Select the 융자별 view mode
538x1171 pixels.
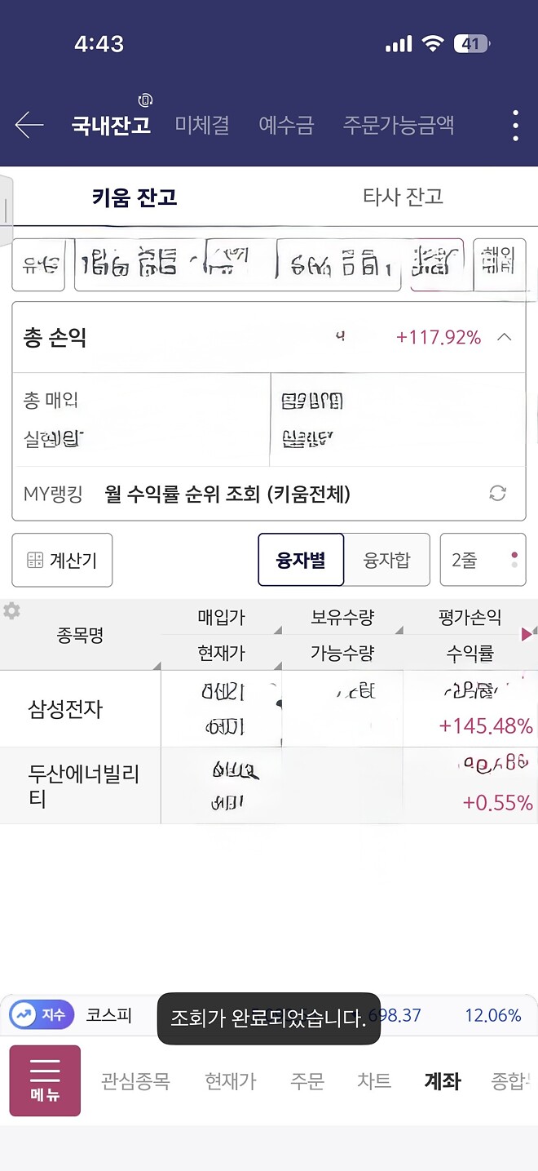point(301,560)
